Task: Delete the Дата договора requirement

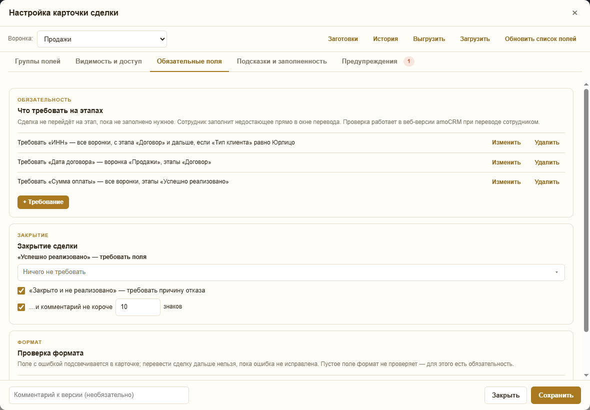Action: pyautogui.click(x=546, y=162)
